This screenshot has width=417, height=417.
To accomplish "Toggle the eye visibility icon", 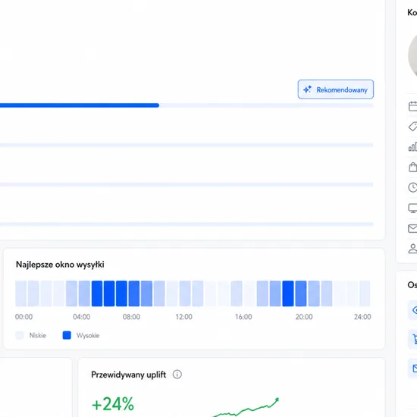I will coord(413,310).
